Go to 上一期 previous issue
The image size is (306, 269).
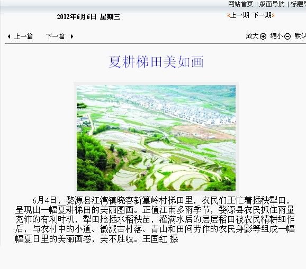coord(240,15)
